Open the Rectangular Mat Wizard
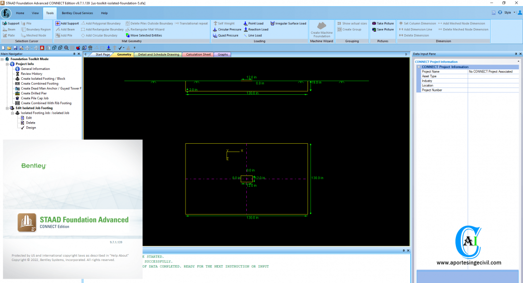The height and width of the screenshot is (283, 523). [147, 29]
